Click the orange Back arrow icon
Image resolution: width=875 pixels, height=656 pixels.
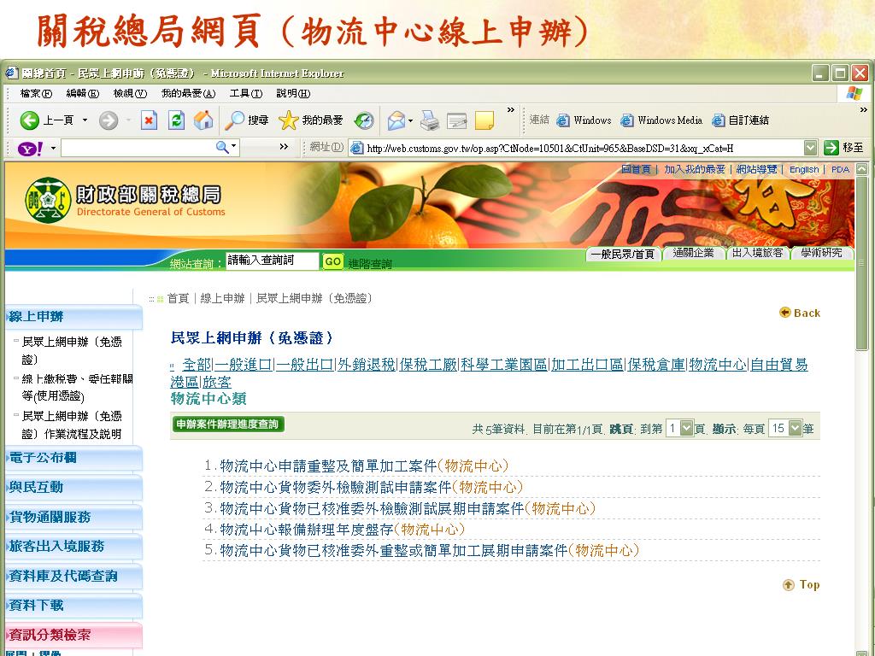pyautogui.click(x=784, y=313)
